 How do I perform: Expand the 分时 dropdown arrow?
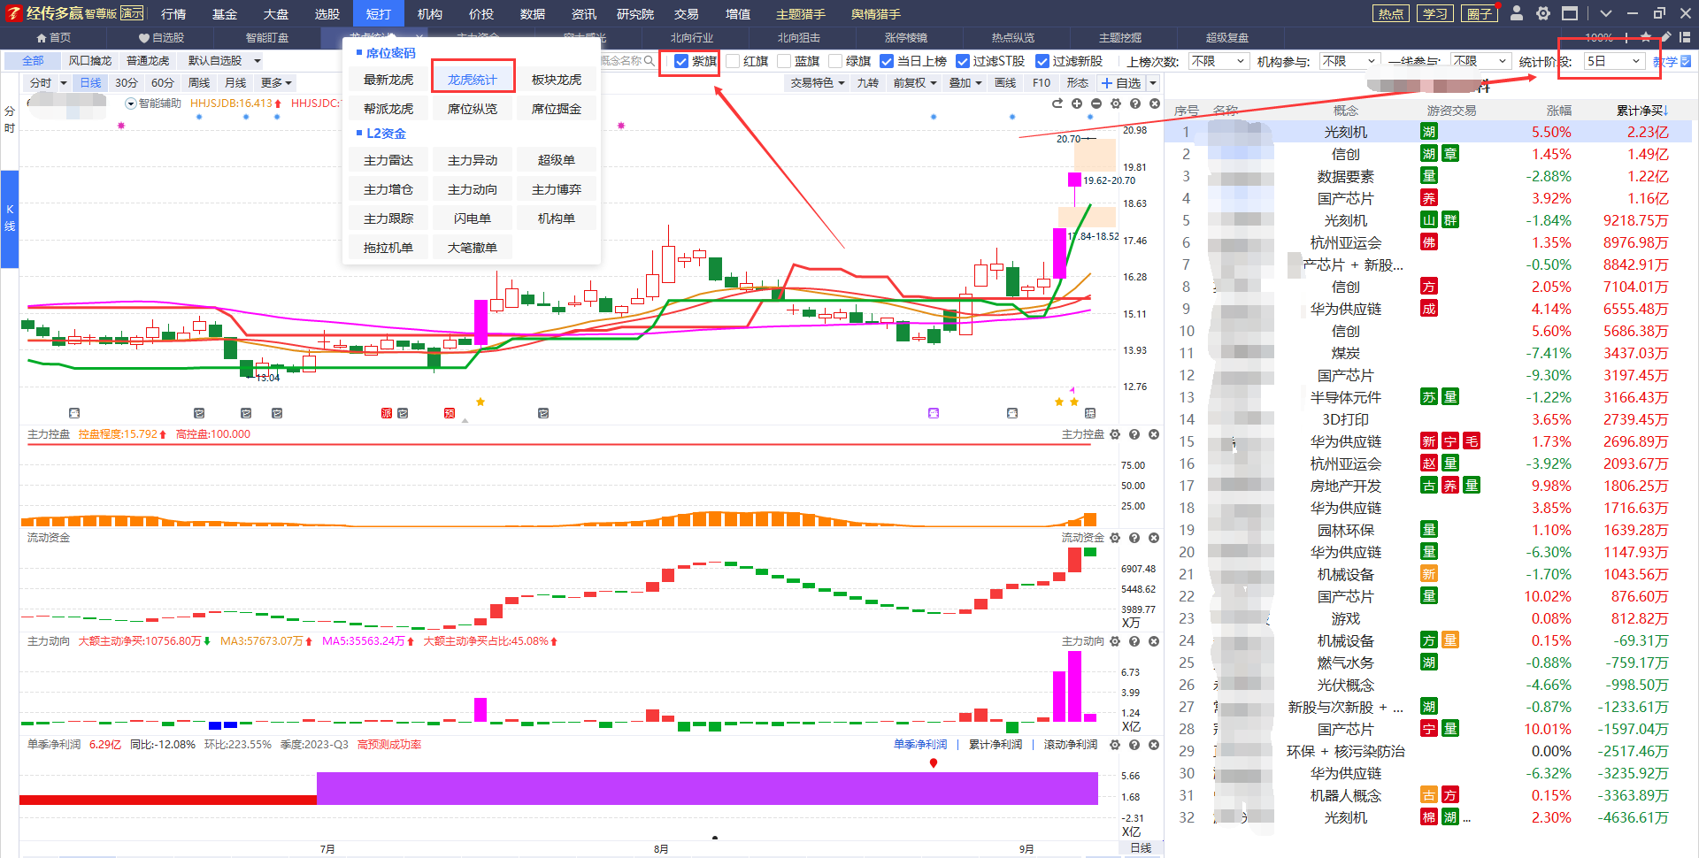pos(64,83)
